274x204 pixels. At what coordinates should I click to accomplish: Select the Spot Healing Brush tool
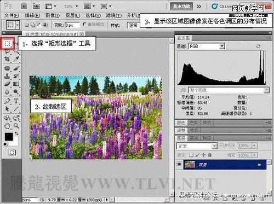pyautogui.click(x=7, y=68)
